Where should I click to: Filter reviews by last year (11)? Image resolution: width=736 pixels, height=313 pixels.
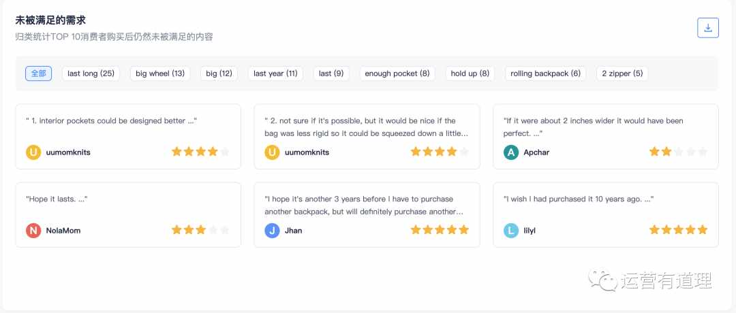[x=275, y=73]
